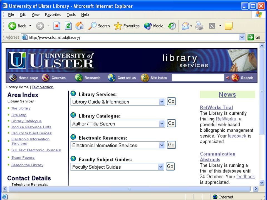Viewport: 267px width, 200px height.
Task: Open the Back button history arrow
Action: [30, 26]
